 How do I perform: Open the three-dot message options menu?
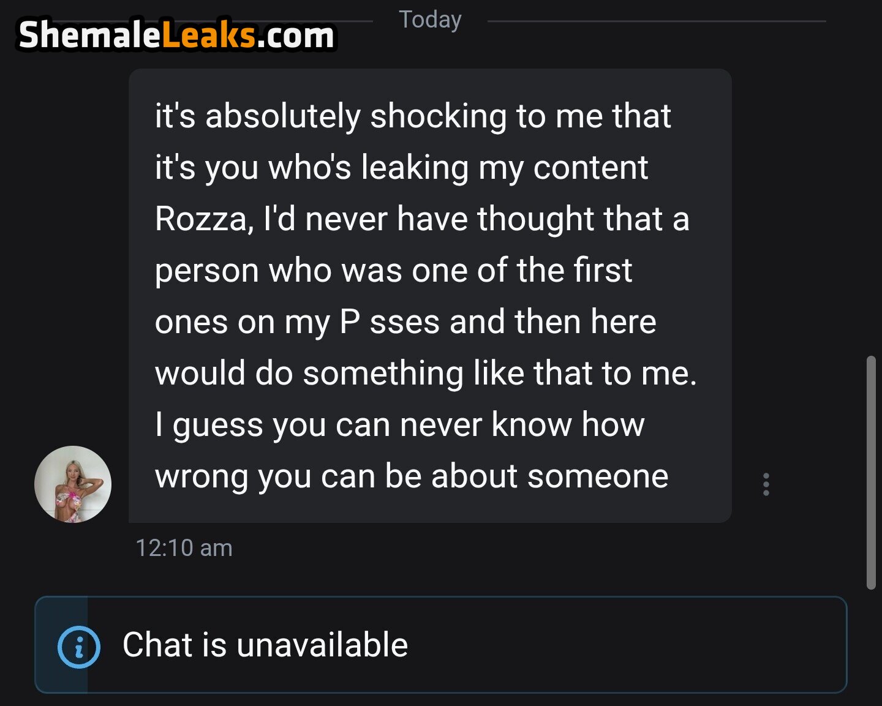pos(766,484)
